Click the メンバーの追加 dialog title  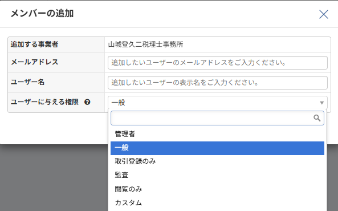42,13
